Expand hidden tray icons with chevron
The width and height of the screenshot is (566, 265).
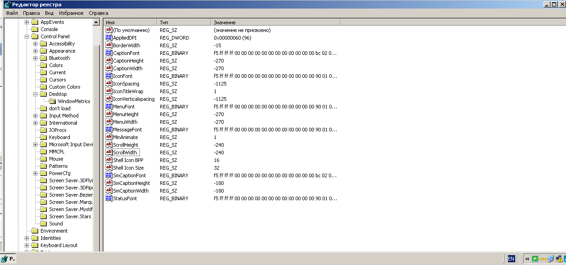[527, 259]
